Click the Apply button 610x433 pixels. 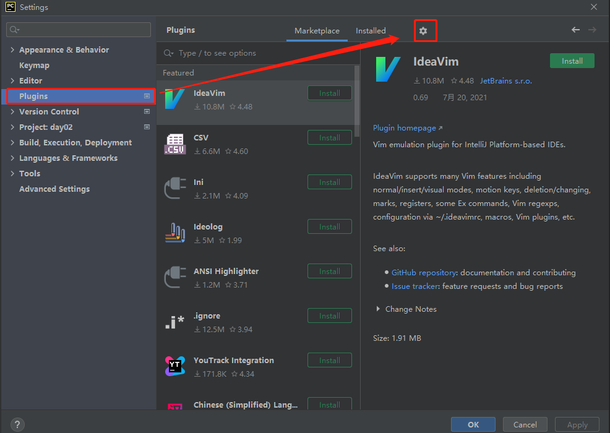click(x=577, y=424)
